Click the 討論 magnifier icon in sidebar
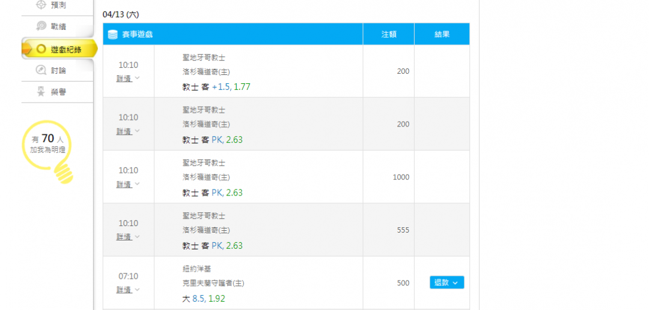 (x=41, y=71)
